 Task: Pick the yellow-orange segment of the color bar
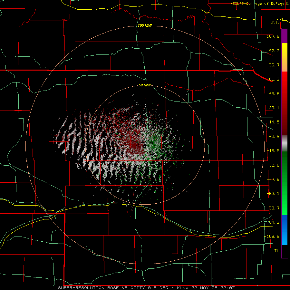pos(285,57)
